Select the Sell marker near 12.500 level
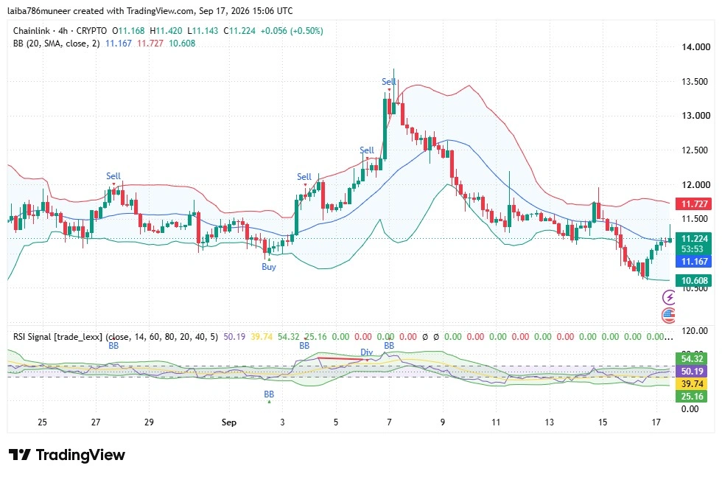The height and width of the screenshot is (477, 722). pyautogui.click(x=367, y=150)
